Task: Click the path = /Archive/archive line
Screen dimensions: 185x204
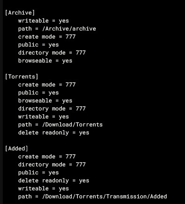Action: 57,29
